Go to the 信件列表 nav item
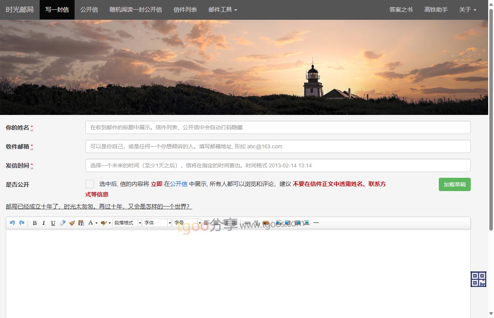 pos(185,10)
